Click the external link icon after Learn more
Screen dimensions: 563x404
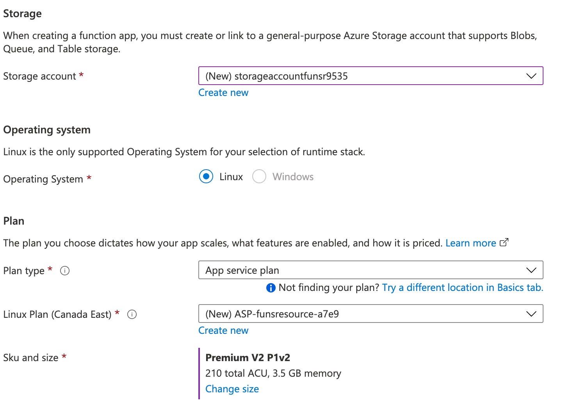click(x=504, y=242)
